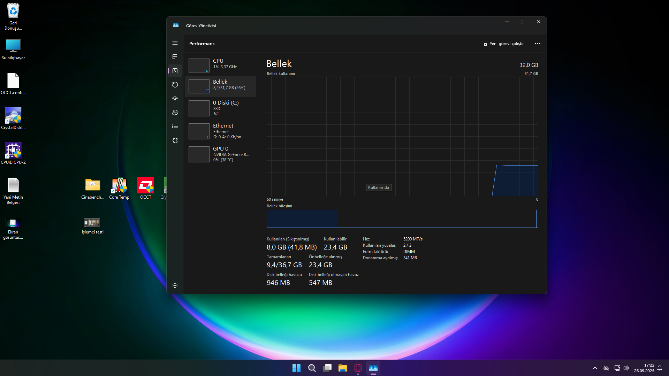
Task: Select CrystalDiskI... desktop shortcut
Action: (x=13, y=118)
